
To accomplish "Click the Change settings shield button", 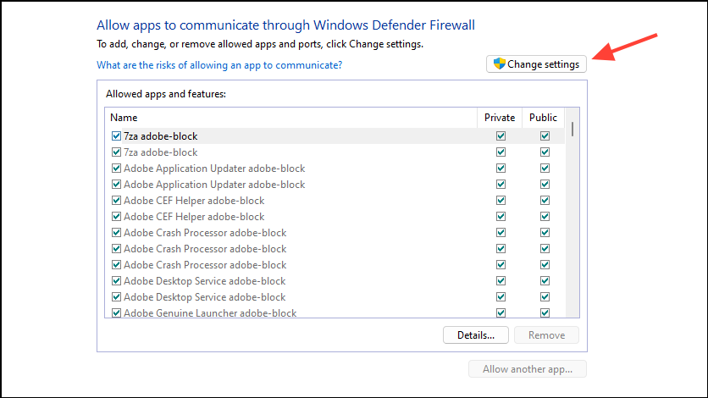I will [536, 64].
